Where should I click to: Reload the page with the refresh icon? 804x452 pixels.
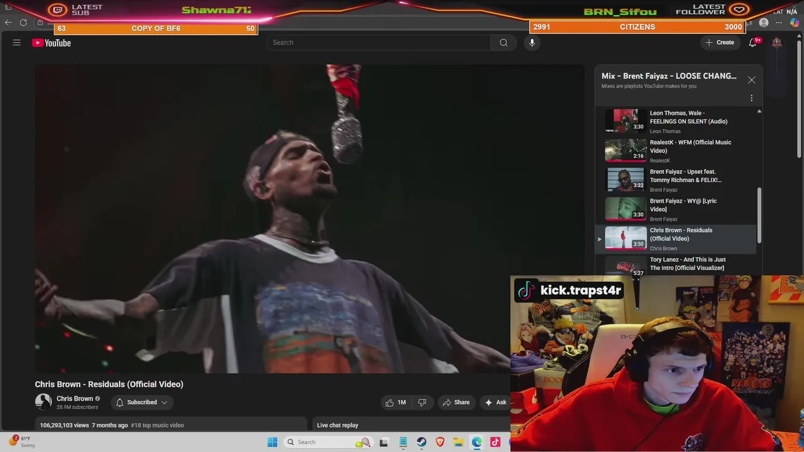[23, 23]
